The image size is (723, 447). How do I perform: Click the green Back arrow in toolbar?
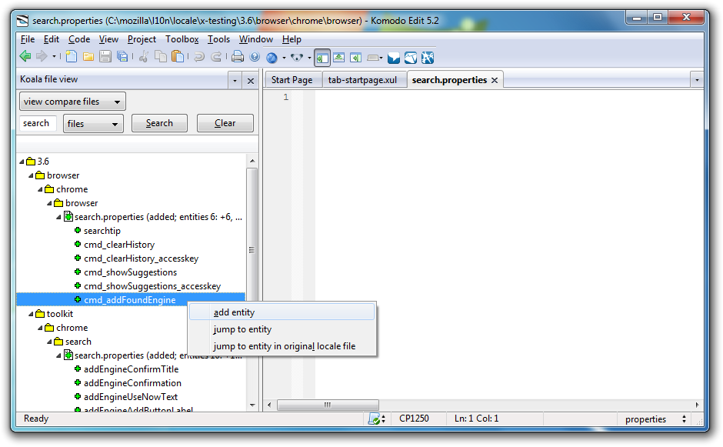click(x=25, y=57)
